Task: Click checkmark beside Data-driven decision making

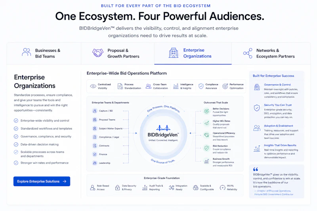Action: point(16,144)
